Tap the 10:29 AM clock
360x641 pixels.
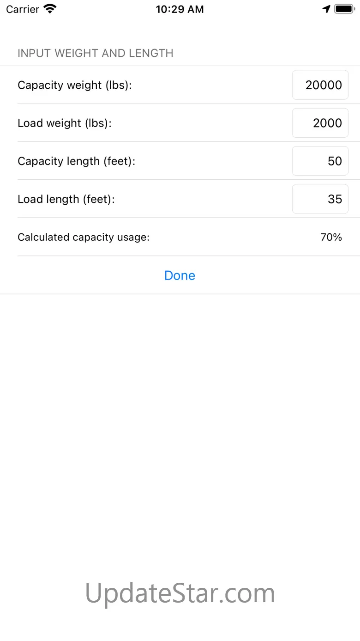point(180,9)
